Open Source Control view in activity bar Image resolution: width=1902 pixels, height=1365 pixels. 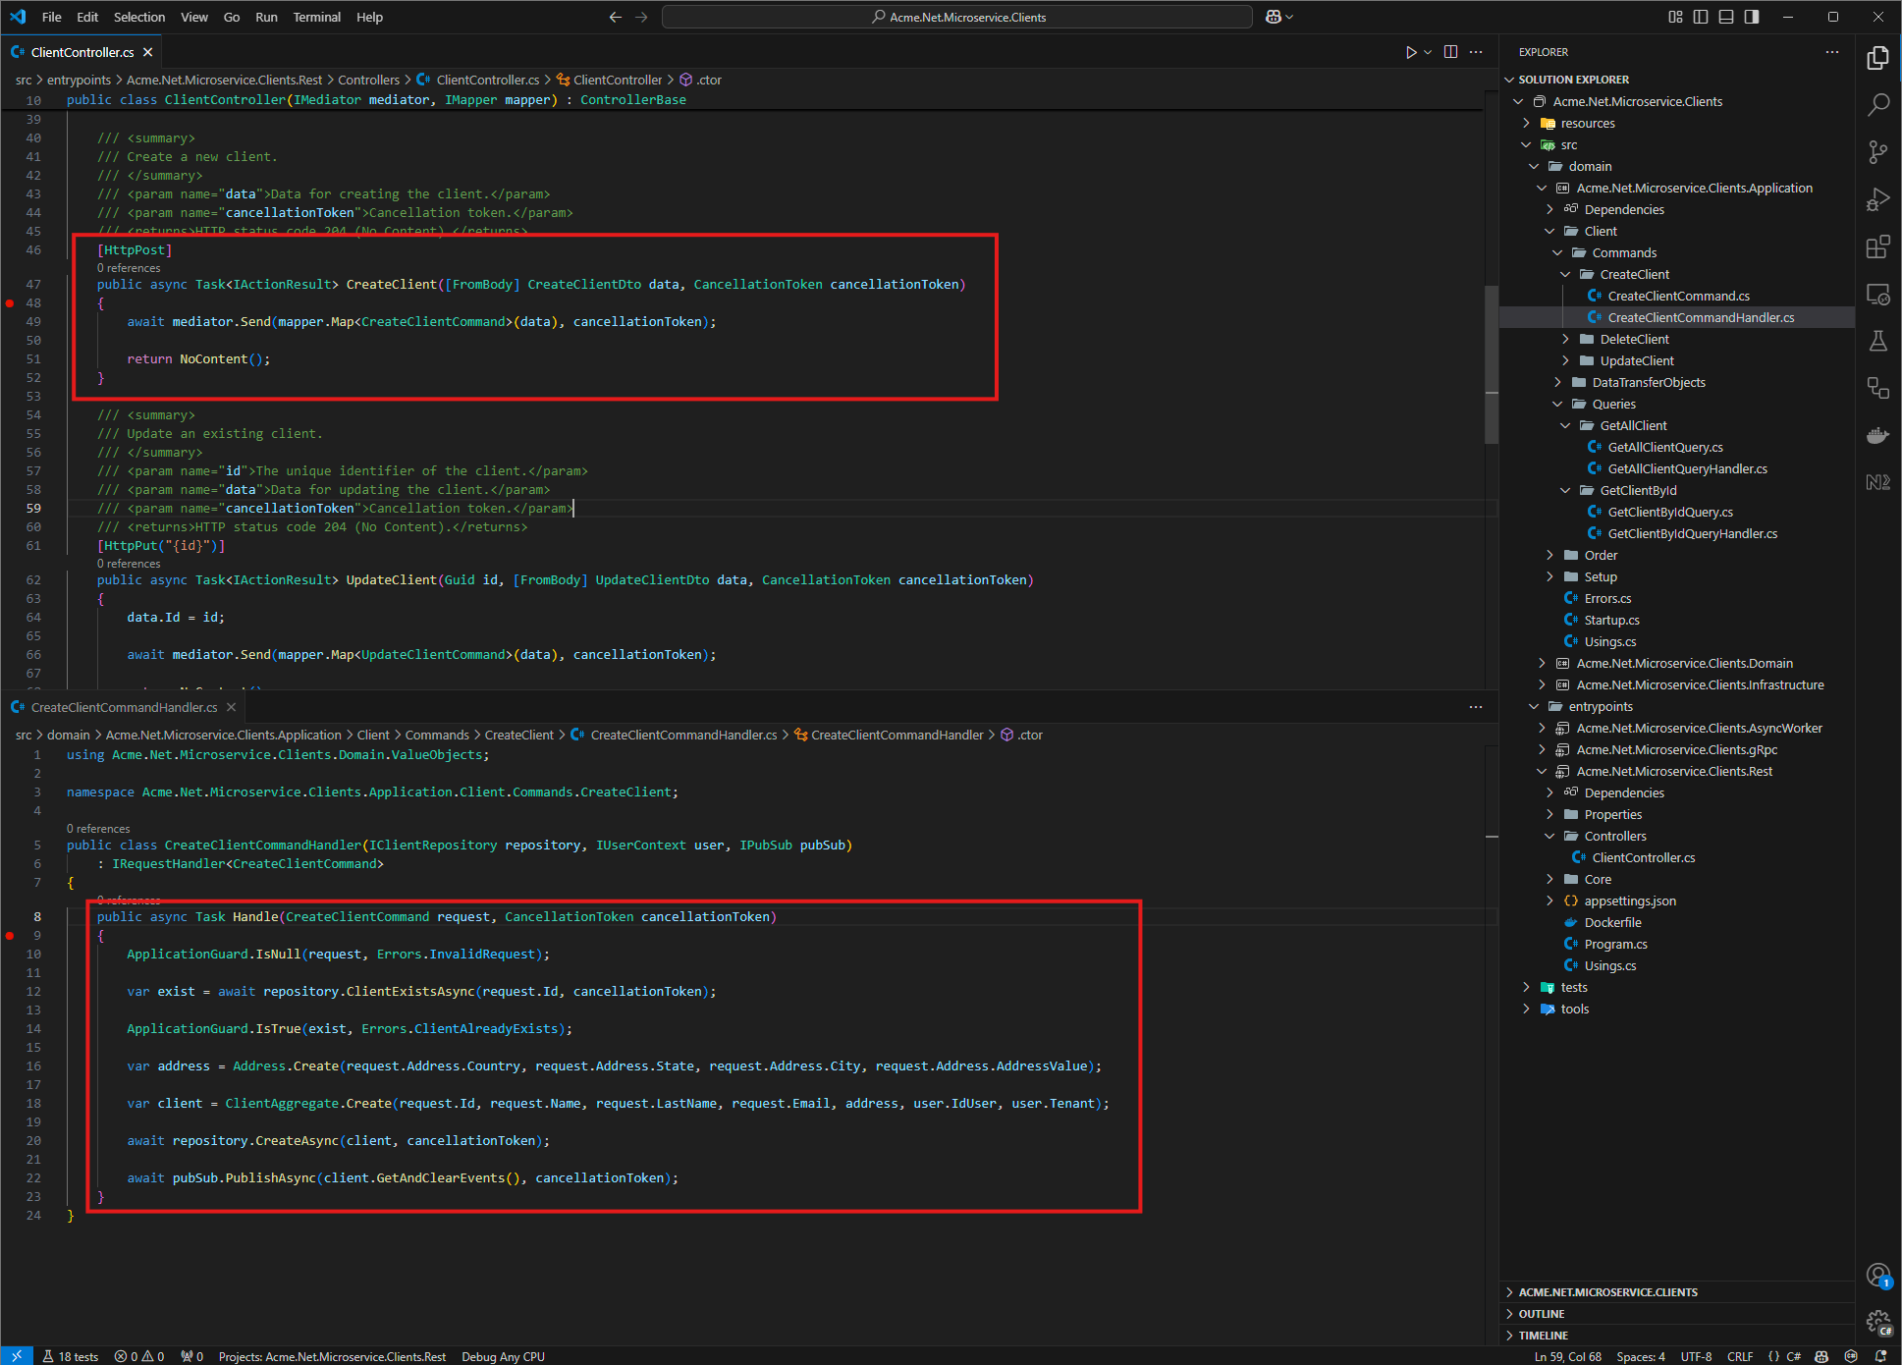(x=1877, y=152)
